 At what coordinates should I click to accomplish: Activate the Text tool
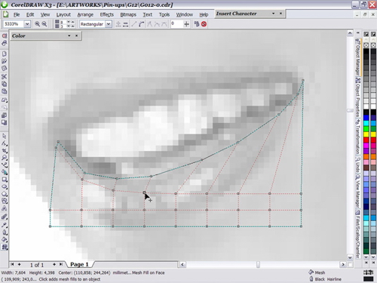(5, 208)
